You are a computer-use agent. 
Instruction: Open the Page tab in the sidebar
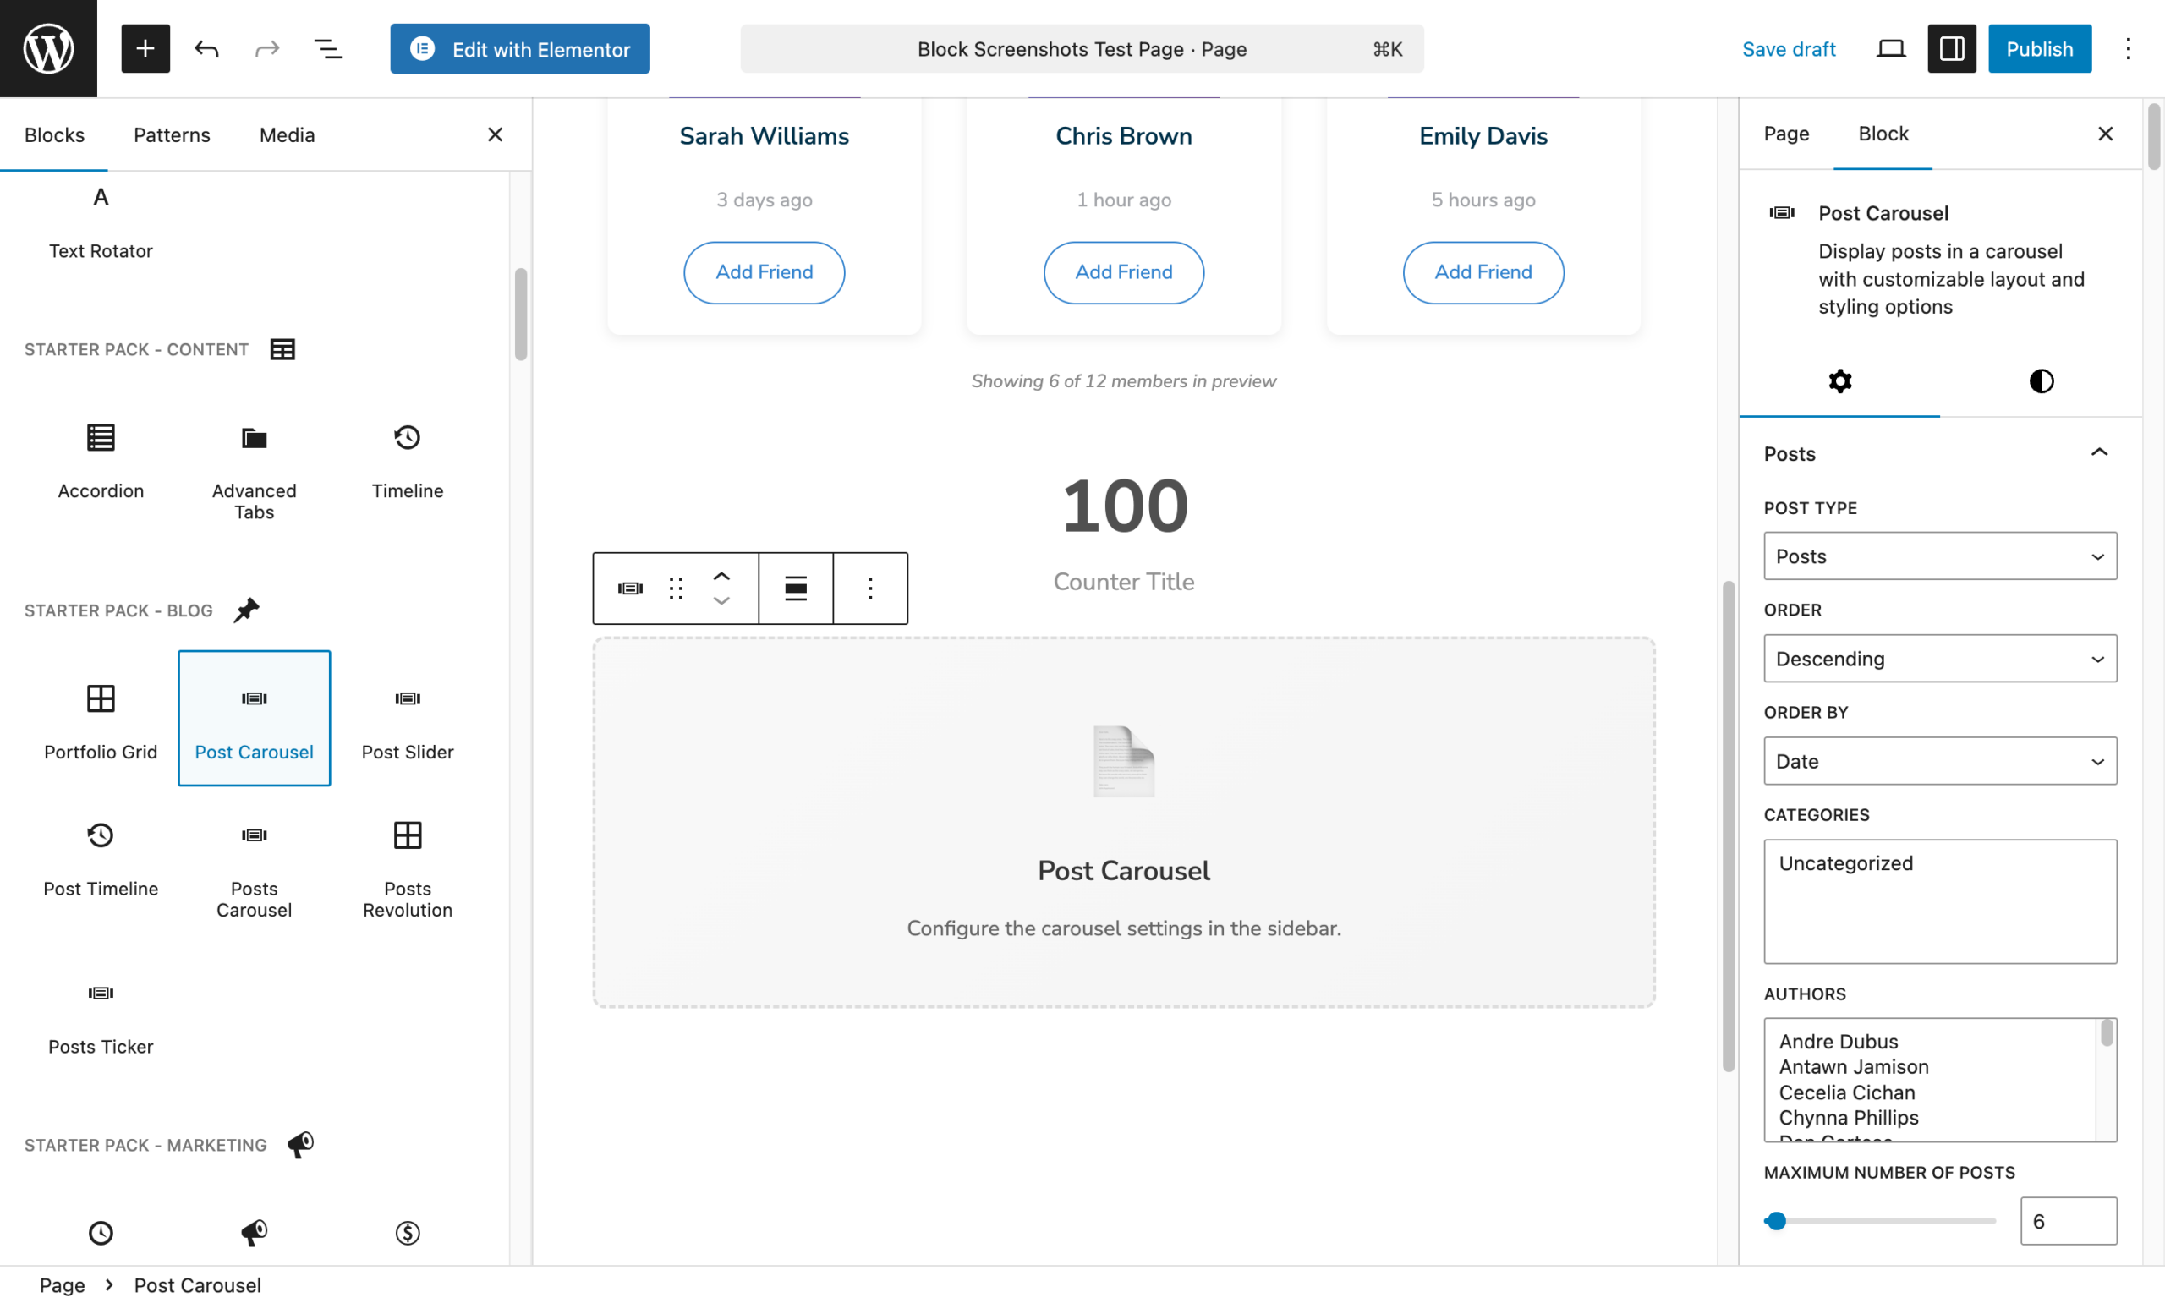(1786, 134)
